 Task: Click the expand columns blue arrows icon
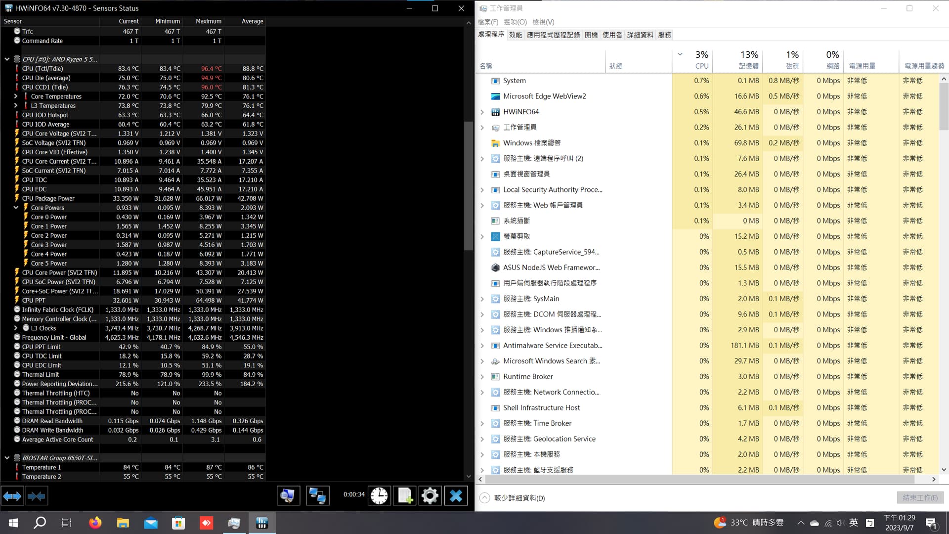[x=12, y=496]
